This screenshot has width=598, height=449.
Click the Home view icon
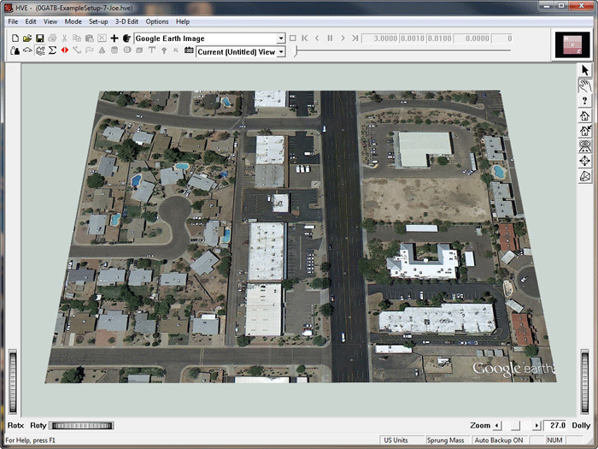click(x=585, y=115)
